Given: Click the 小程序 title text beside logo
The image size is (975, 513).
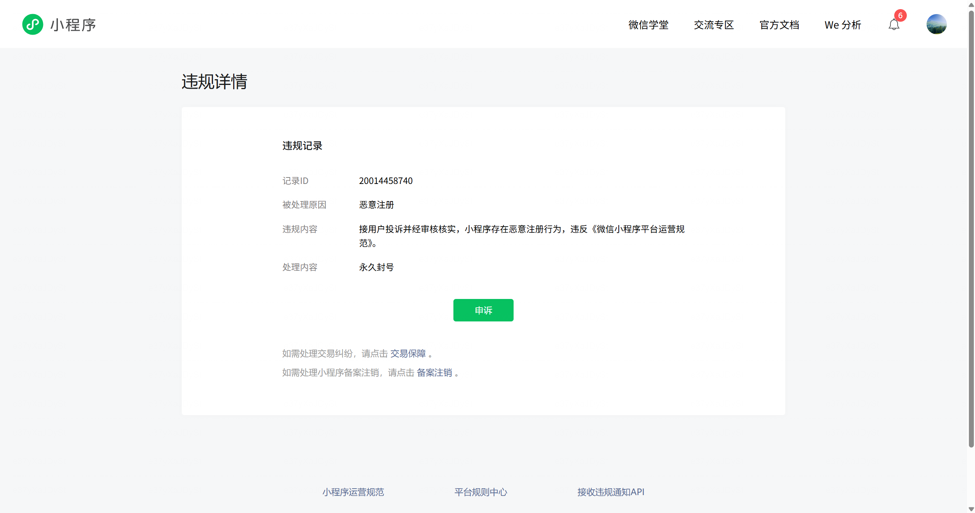Looking at the screenshot, I should pyautogui.click(x=73, y=25).
